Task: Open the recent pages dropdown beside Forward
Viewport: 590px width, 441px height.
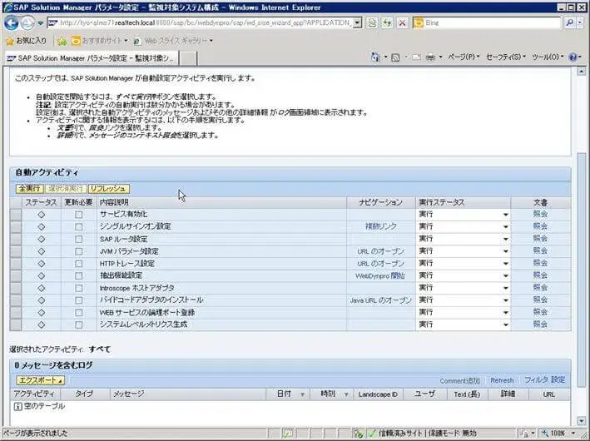Action: click(x=41, y=23)
